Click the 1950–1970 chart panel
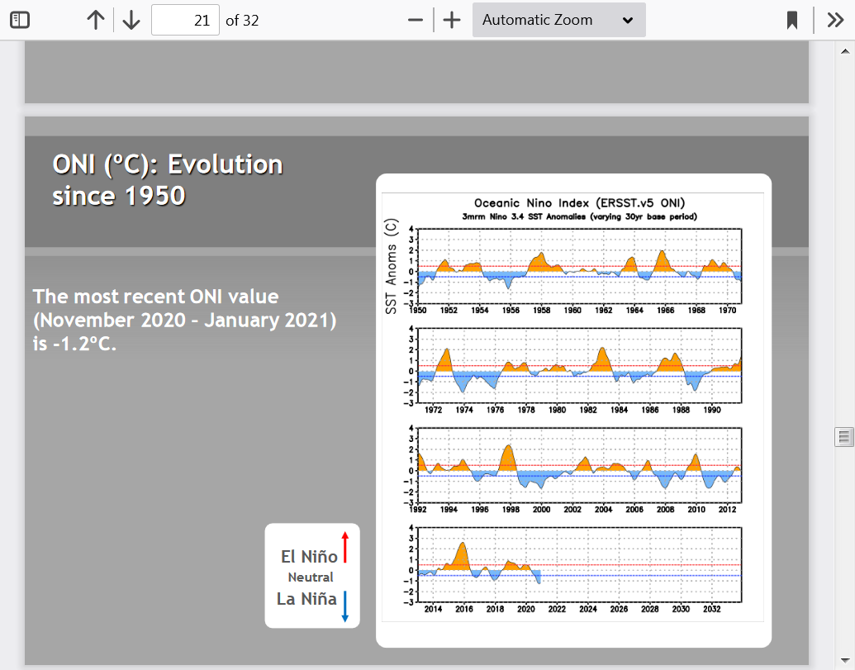 pyautogui.click(x=579, y=266)
